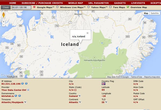Click second info icon on IP Address row
Image resolution: width=161 pixels, height=110 pixels.
click(x=26, y=83)
